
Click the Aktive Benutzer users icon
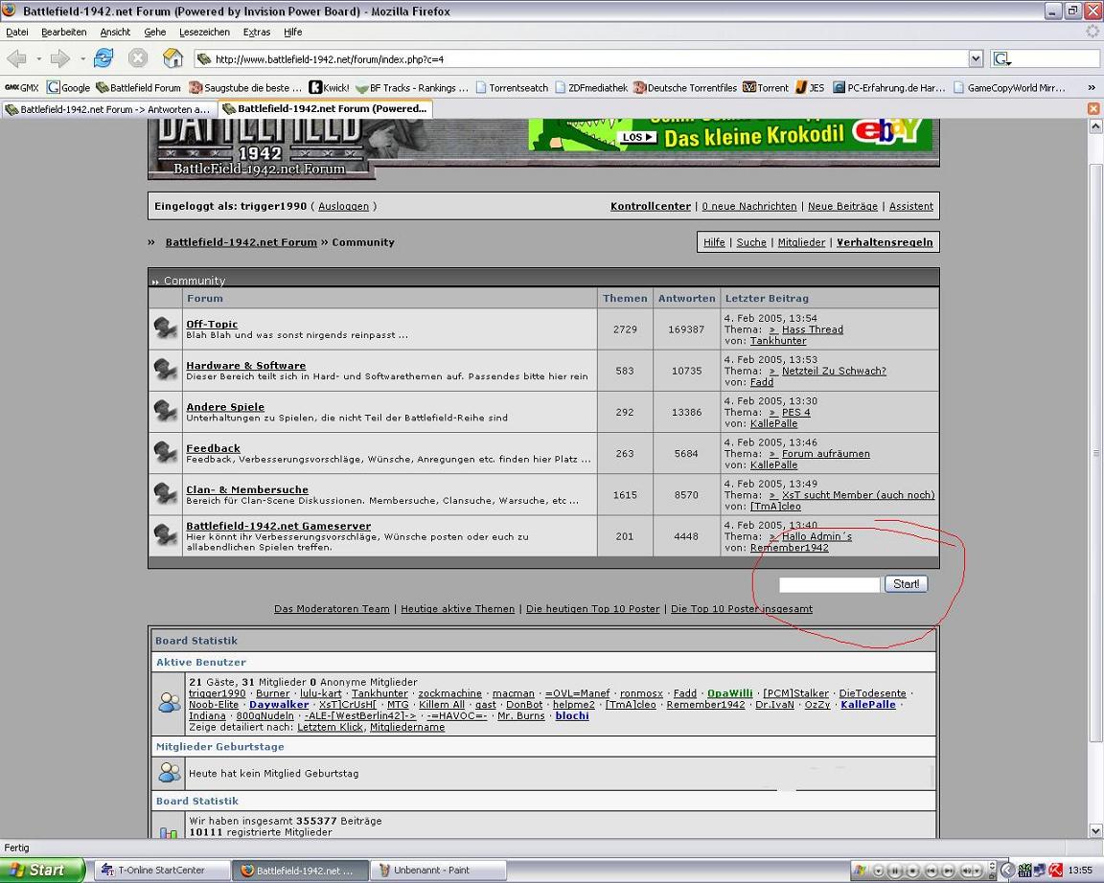169,702
